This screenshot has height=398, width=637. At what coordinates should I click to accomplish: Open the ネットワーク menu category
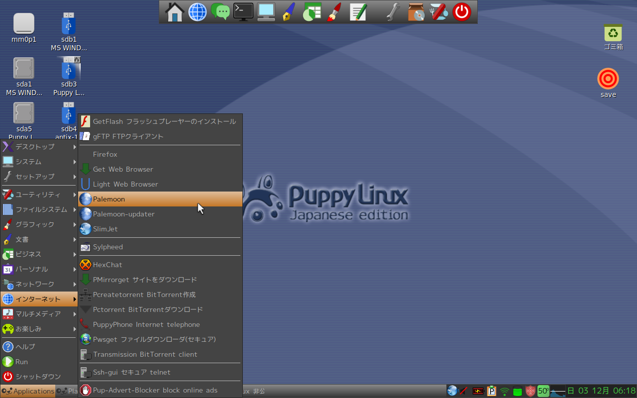tap(39, 284)
